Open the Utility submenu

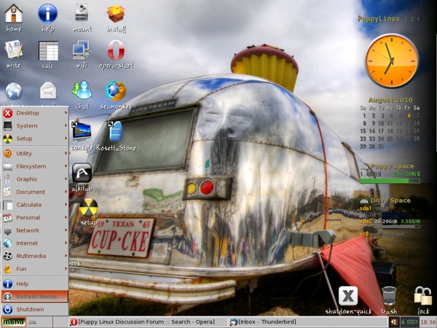[35, 153]
